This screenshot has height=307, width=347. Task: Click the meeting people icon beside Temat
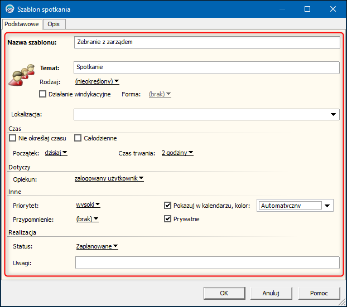tap(21, 75)
